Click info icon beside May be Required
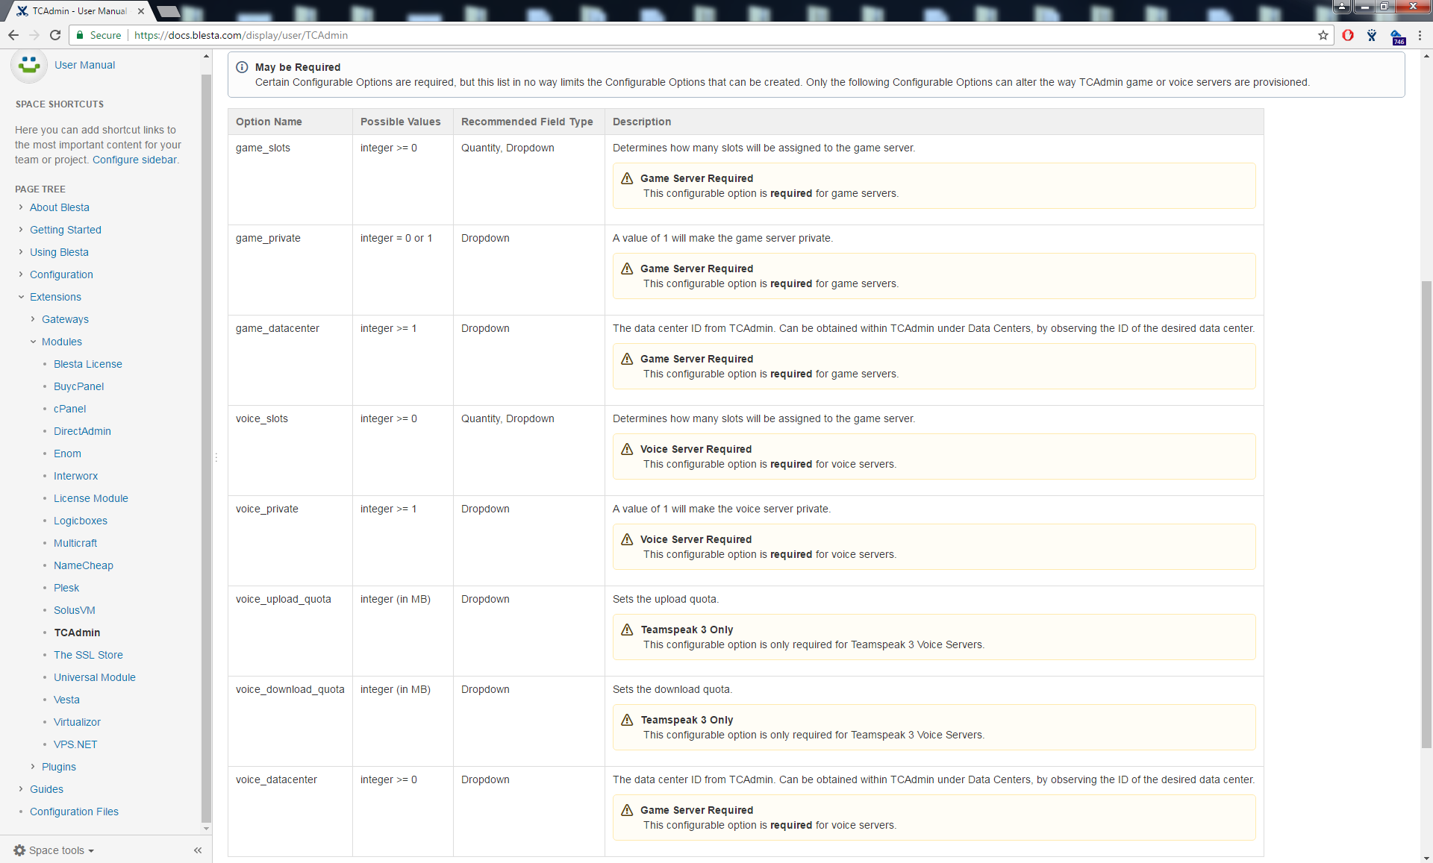The image size is (1433, 863). (242, 67)
